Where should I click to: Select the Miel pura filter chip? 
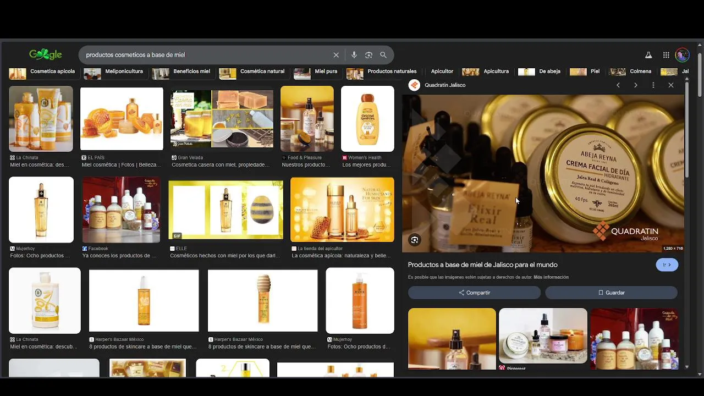[316, 71]
